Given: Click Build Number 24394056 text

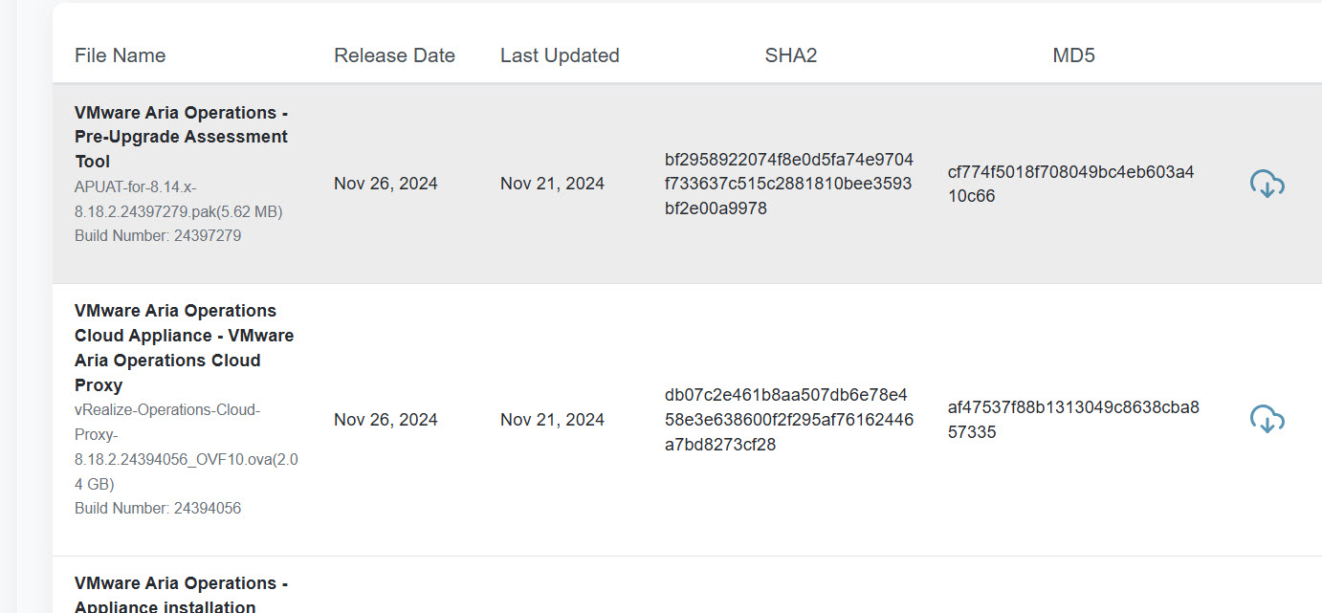Looking at the screenshot, I should click(x=158, y=508).
